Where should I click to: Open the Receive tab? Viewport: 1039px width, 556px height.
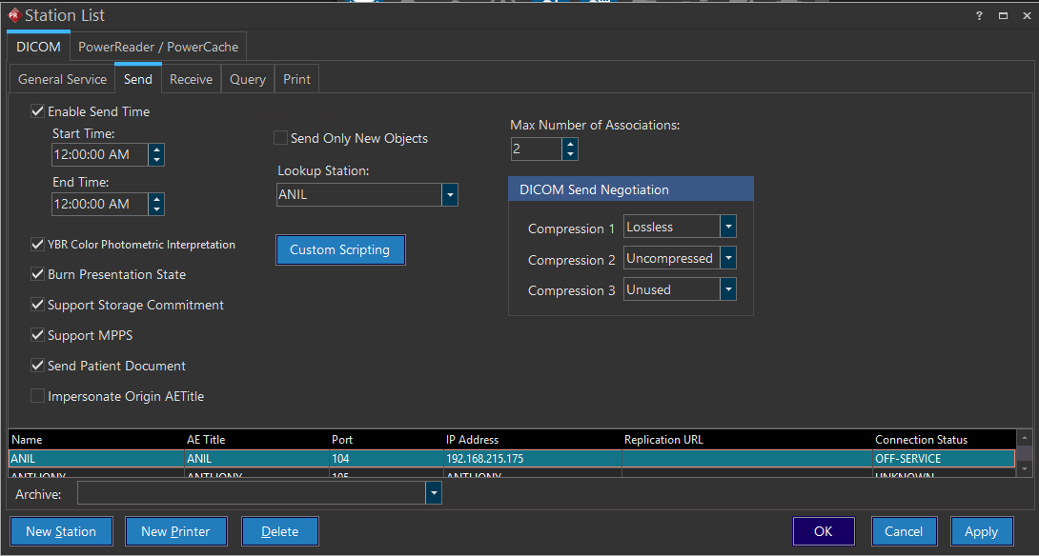tap(191, 79)
